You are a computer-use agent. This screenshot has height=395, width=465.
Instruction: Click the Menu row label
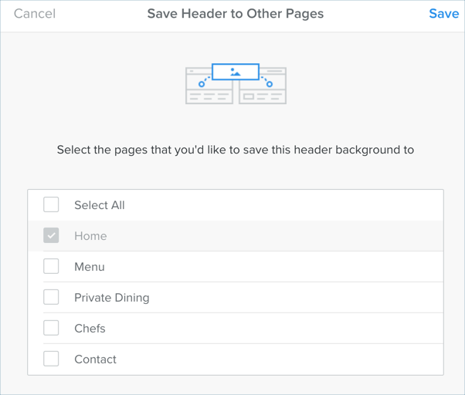click(89, 267)
